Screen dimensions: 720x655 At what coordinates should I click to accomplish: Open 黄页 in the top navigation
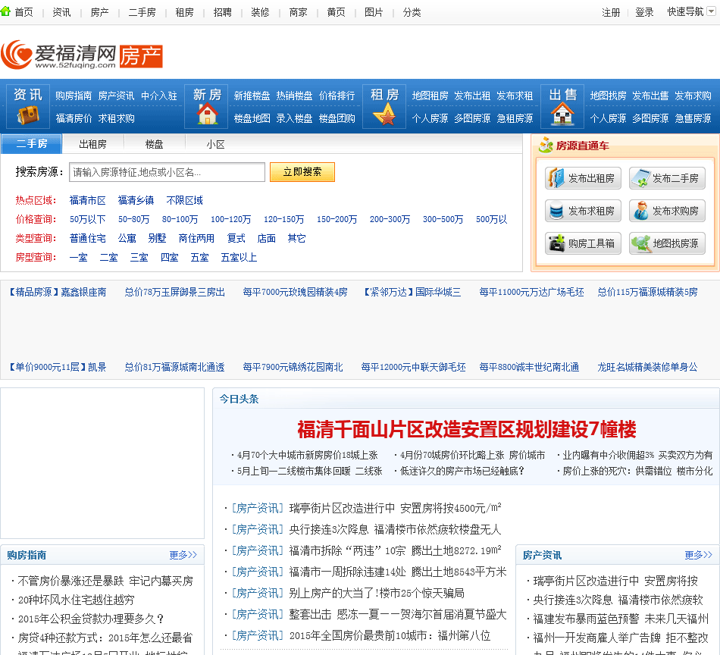click(x=336, y=12)
